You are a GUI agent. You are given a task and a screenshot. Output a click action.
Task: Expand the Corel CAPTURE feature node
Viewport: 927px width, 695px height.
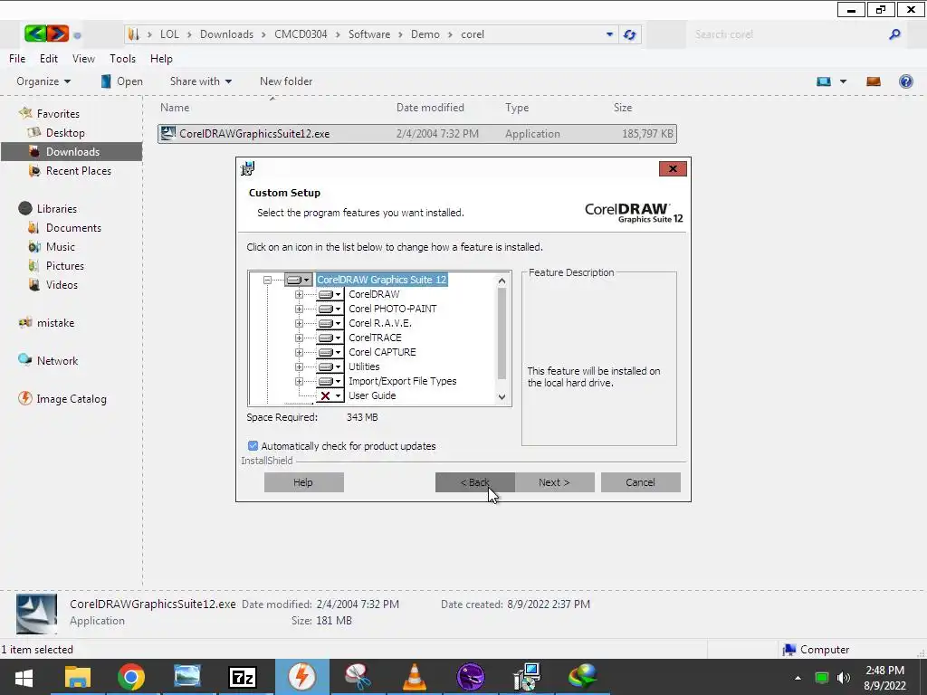tap(299, 352)
